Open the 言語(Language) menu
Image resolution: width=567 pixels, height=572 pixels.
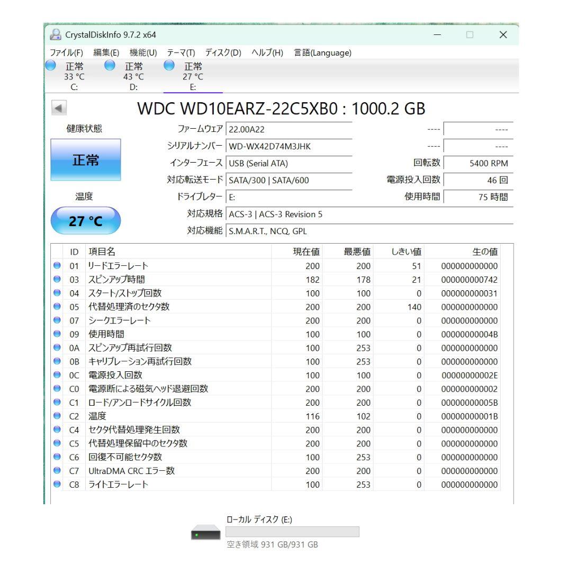click(323, 52)
